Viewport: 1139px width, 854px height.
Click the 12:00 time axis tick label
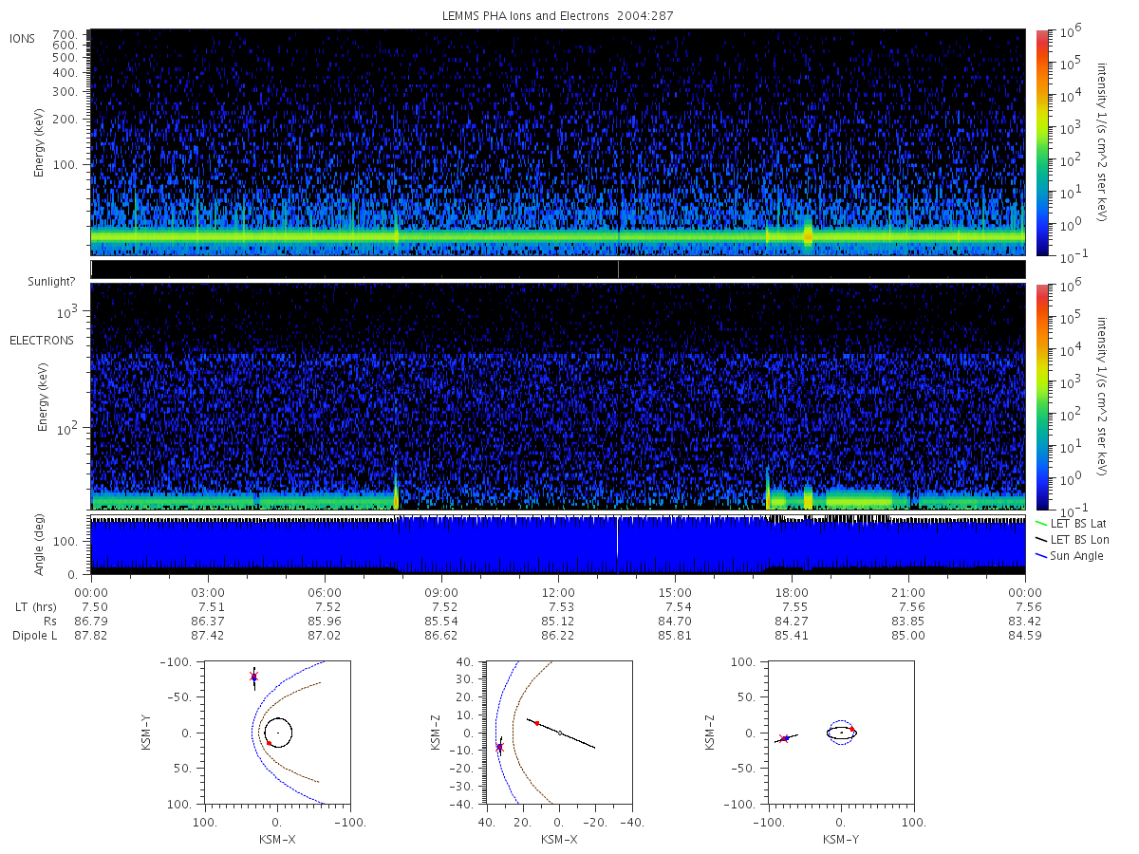point(558,592)
